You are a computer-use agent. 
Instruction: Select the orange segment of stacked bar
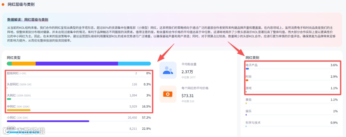point(24,63)
